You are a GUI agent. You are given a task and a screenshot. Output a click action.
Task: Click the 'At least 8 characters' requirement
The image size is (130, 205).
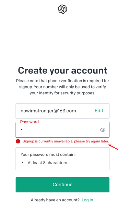coord(47,163)
